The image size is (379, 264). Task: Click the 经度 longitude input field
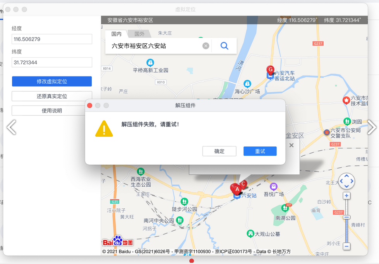click(x=52, y=39)
